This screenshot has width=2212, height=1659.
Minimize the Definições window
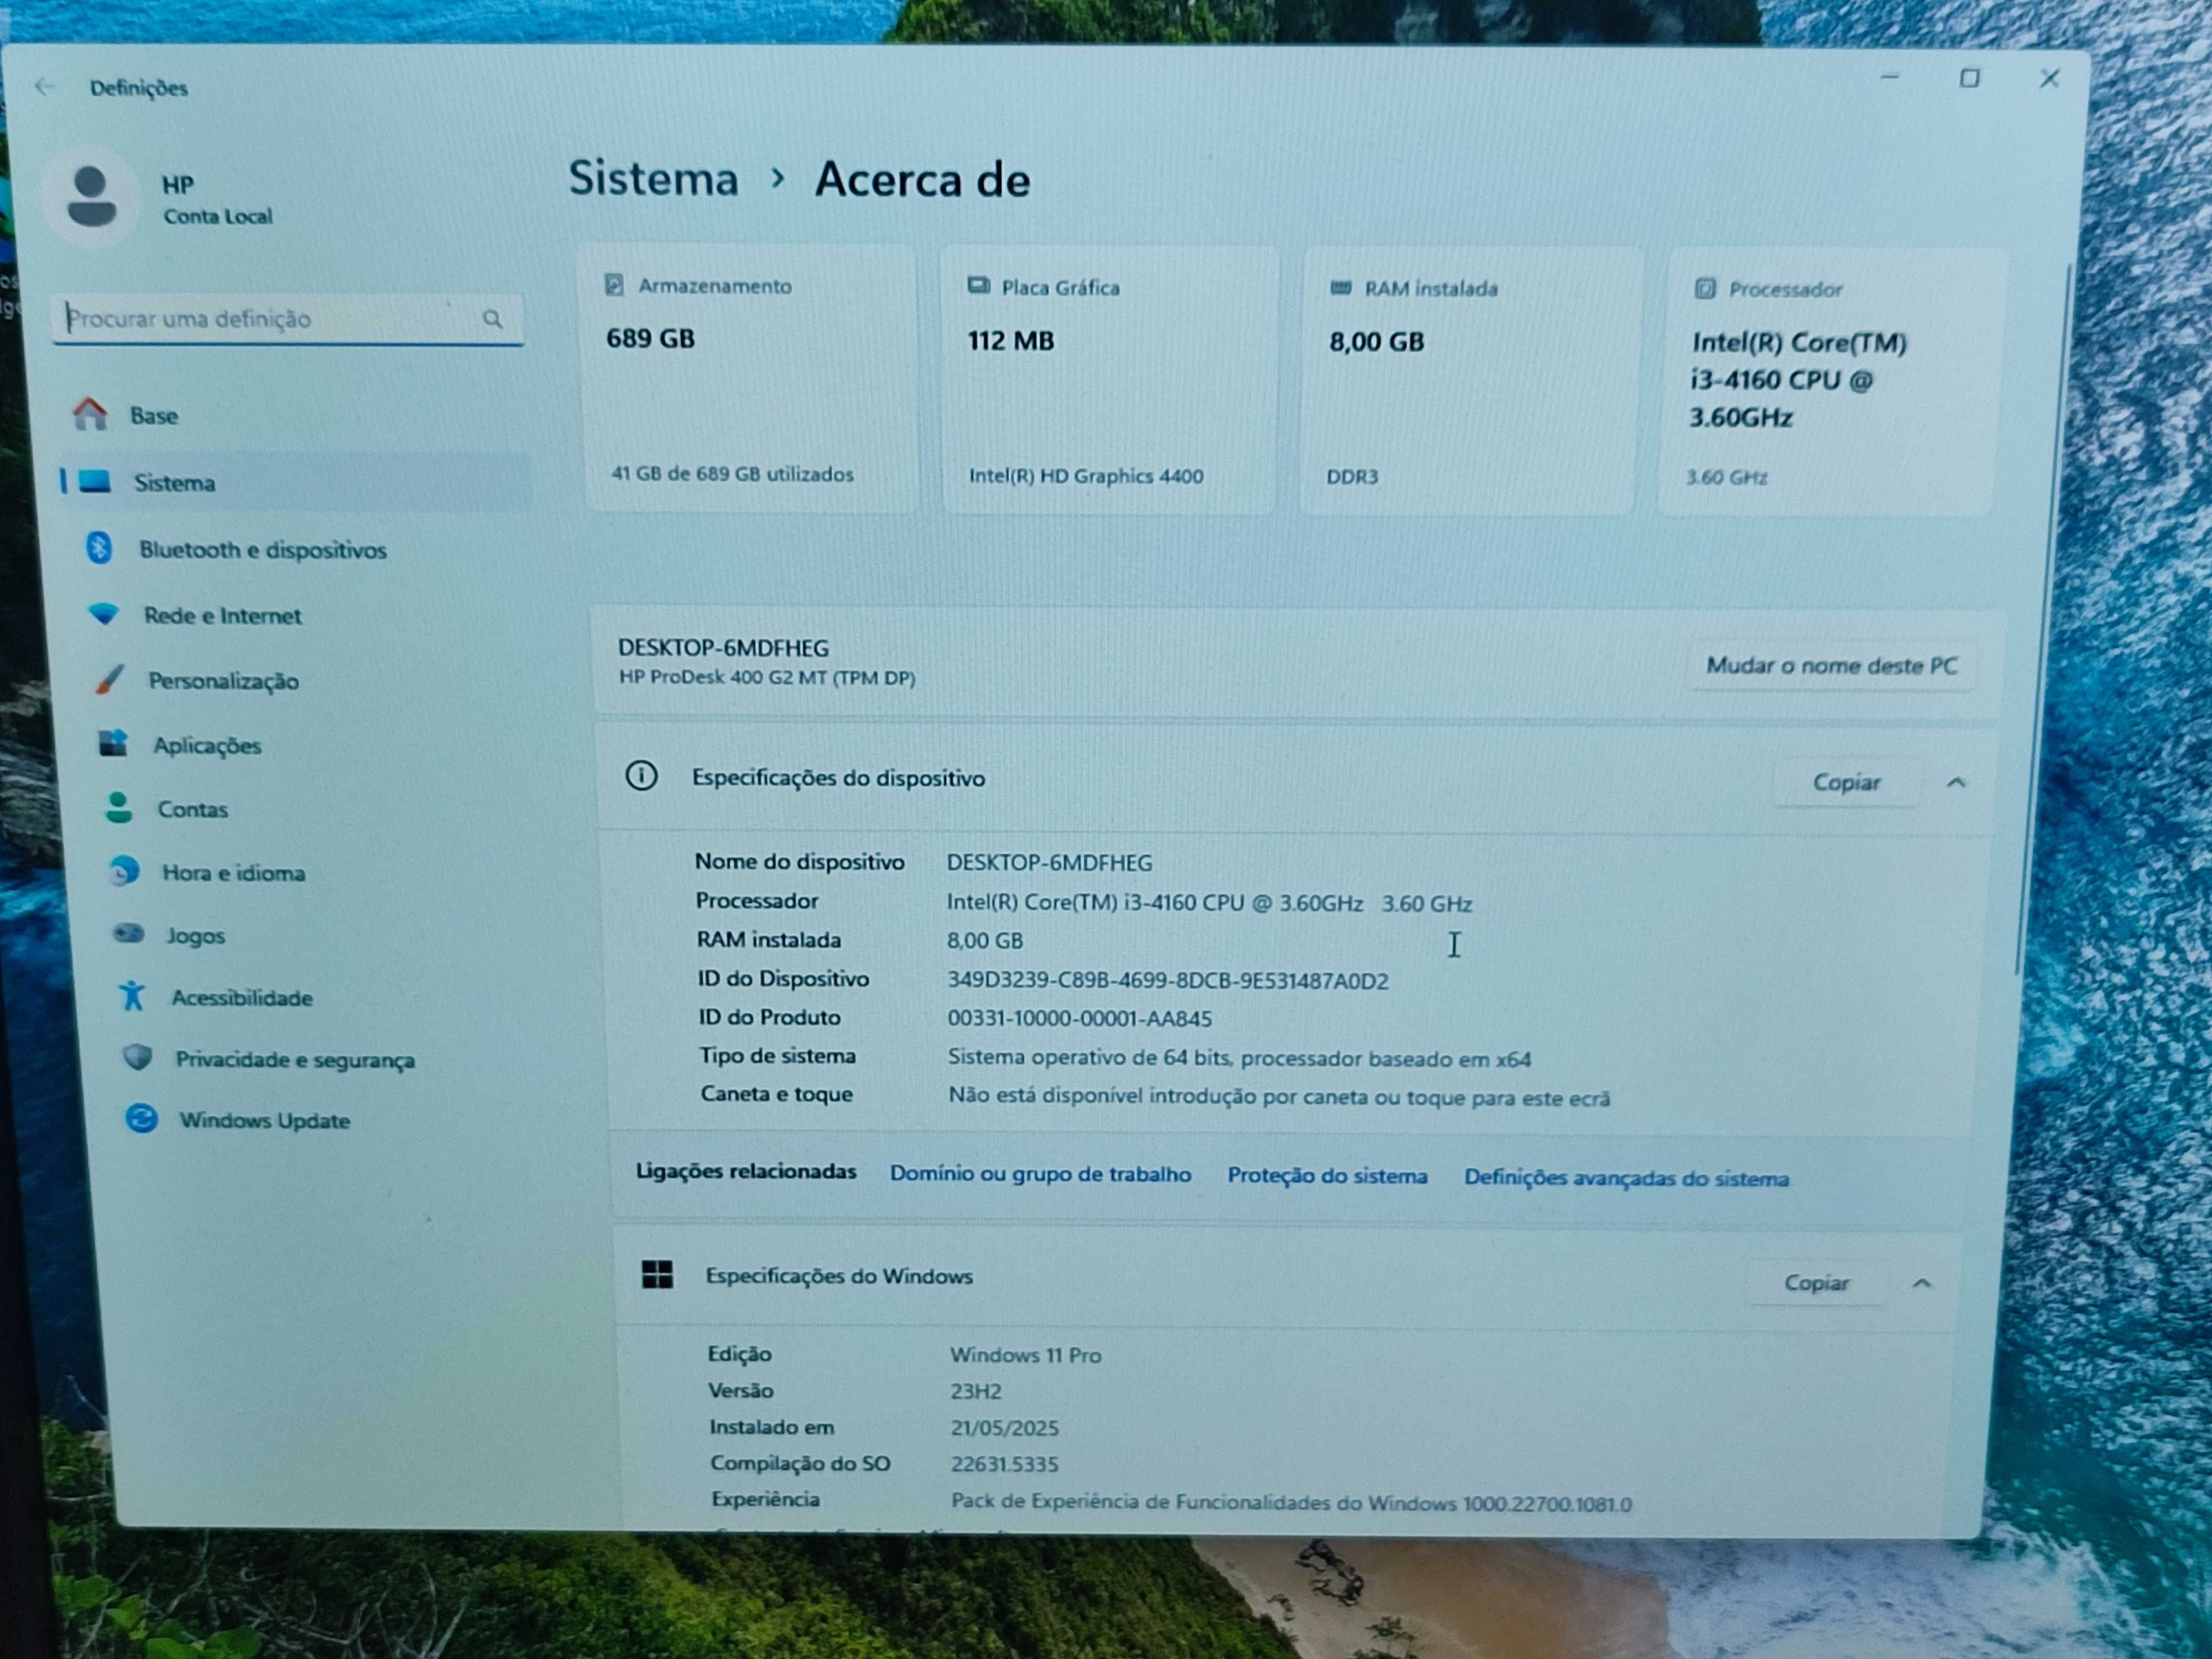tap(1889, 77)
